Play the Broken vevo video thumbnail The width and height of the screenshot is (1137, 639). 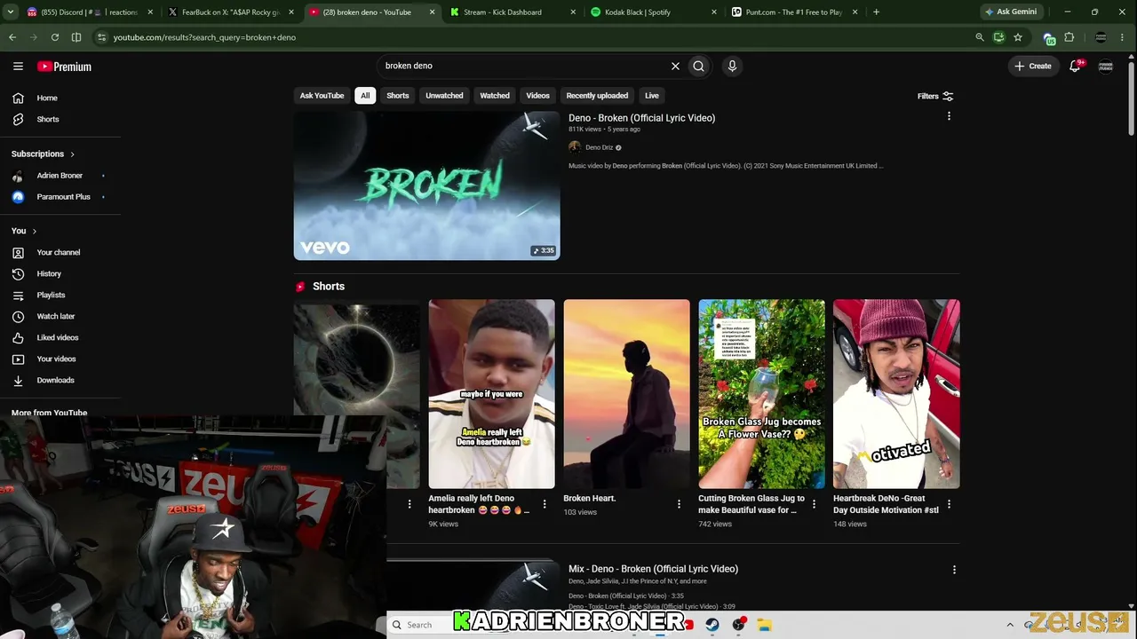point(426,185)
